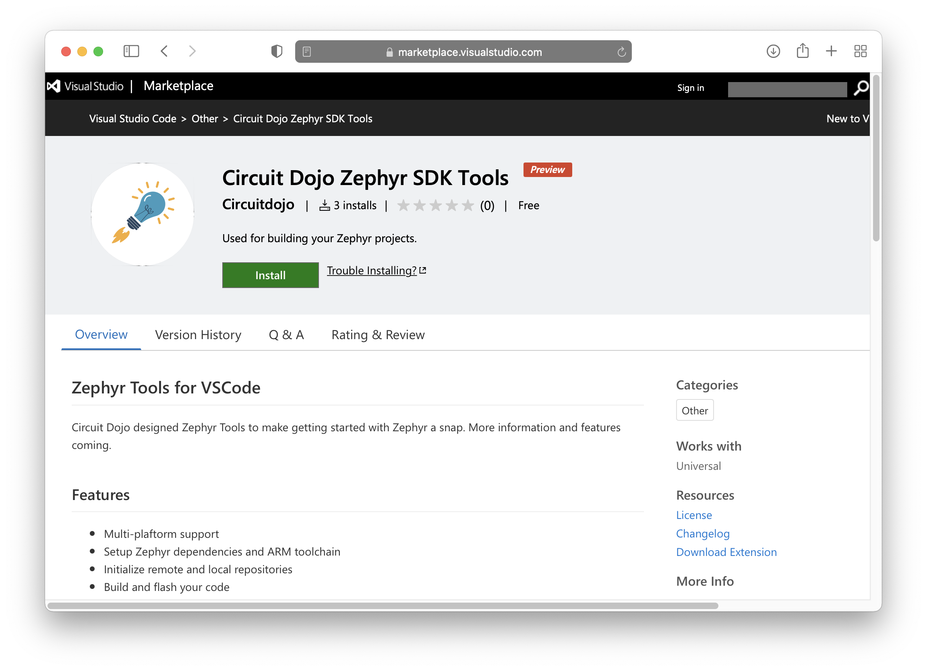Screen dimensions: 927x671
Task: Click the horizontal scrollbar at the bottom
Action: [383, 606]
